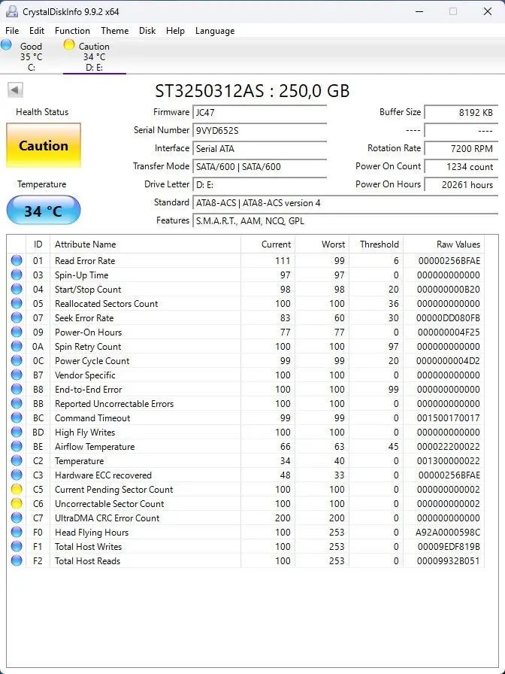
Task: Click the status dot for Reported Uncorrectable Errors
Action: pyautogui.click(x=17, y=404)
